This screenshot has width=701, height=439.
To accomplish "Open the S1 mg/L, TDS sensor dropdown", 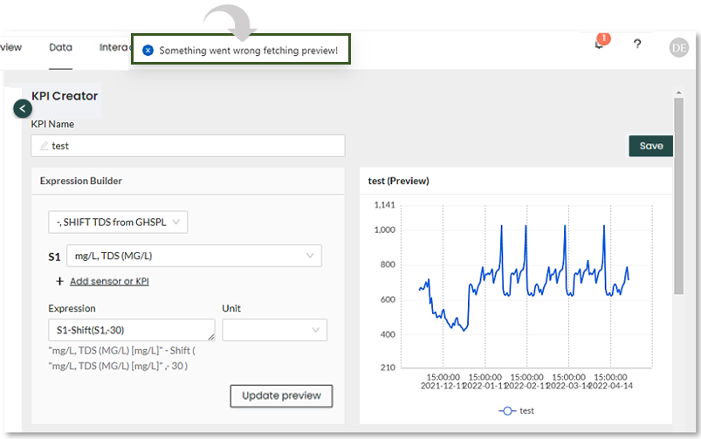I will (x=195, y=256).
